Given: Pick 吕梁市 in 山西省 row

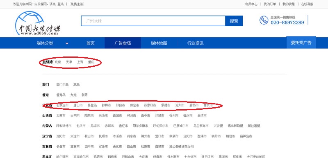Looking at the screenshot, I should pos(202,115).
